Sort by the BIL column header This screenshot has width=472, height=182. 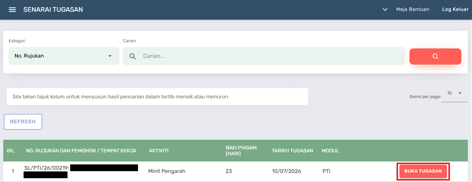(x=11, y=151)
